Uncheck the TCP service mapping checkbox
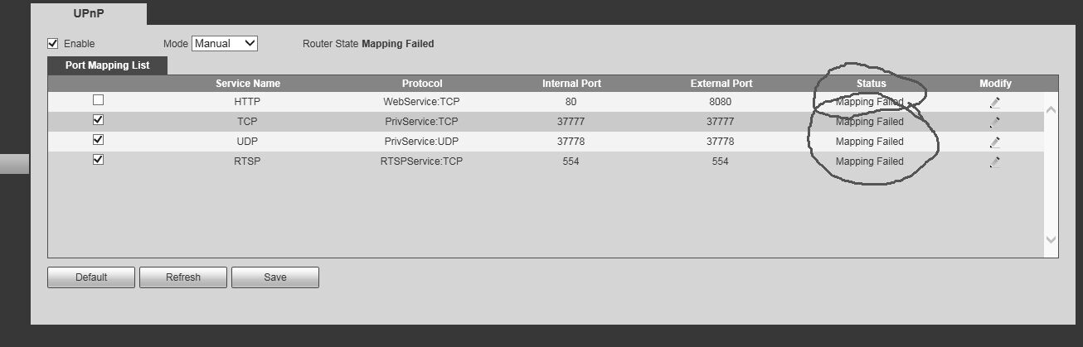Screen dimensions: 1083x347 [98, 120]
